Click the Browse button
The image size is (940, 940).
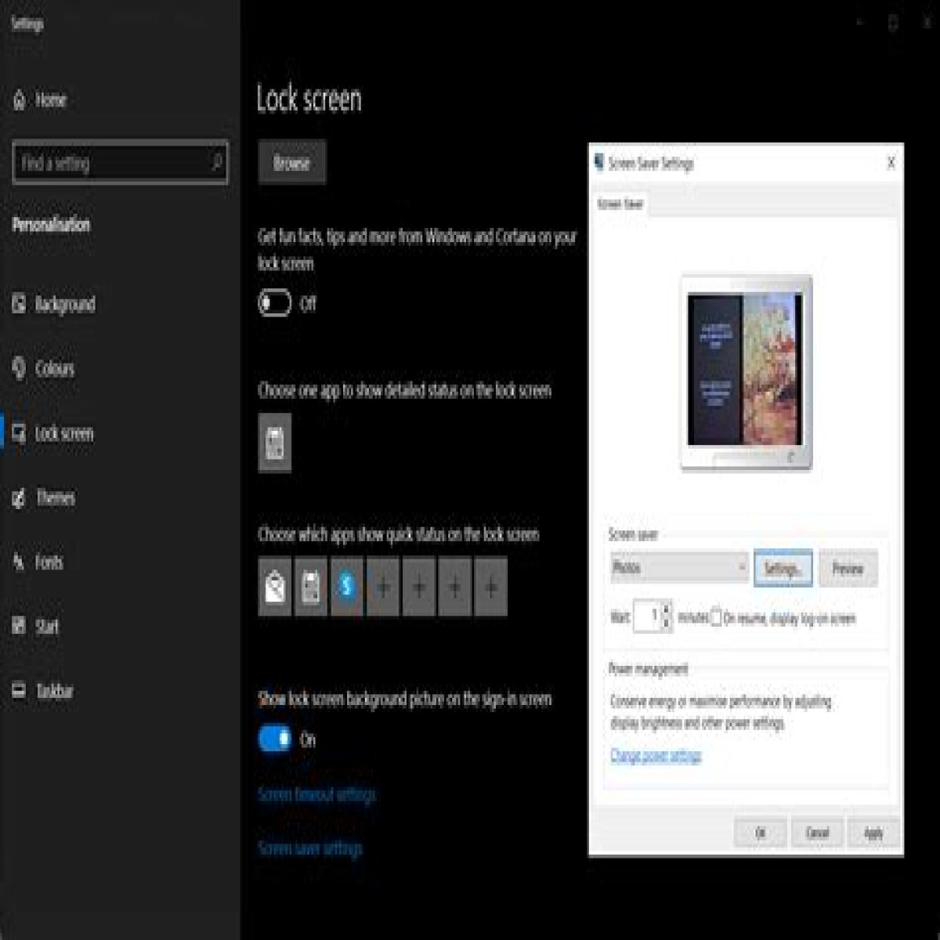(x=292, y=163)
